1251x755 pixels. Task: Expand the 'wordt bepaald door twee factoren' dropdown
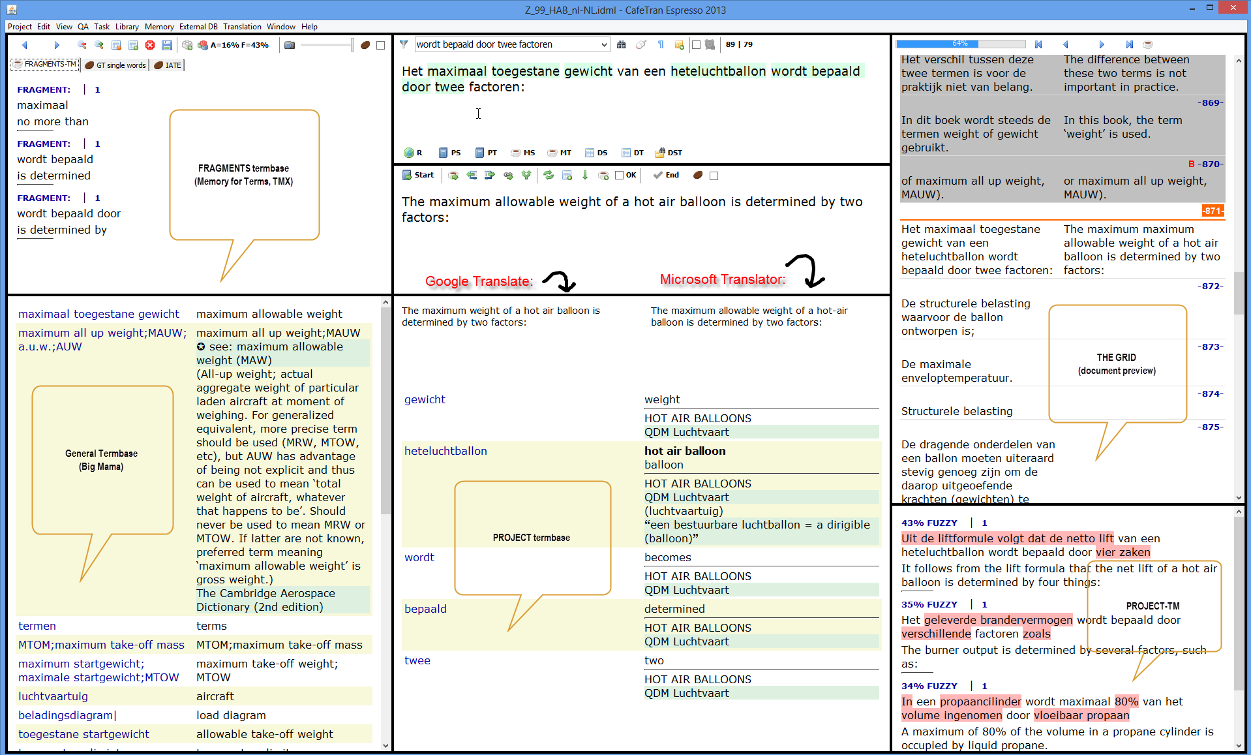pos(604,44)
